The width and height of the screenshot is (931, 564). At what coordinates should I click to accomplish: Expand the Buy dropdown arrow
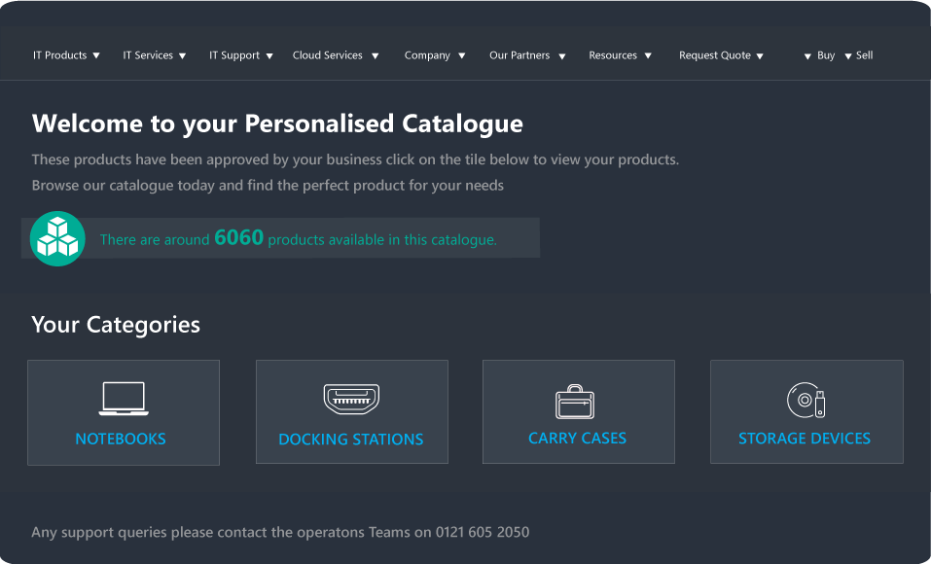tap(809, 55)
